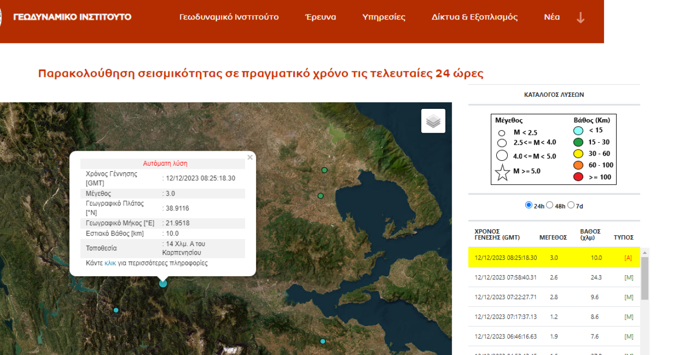
Task: Click the lower green earthquake marker on the map
Action: click(x=321, y=196)
